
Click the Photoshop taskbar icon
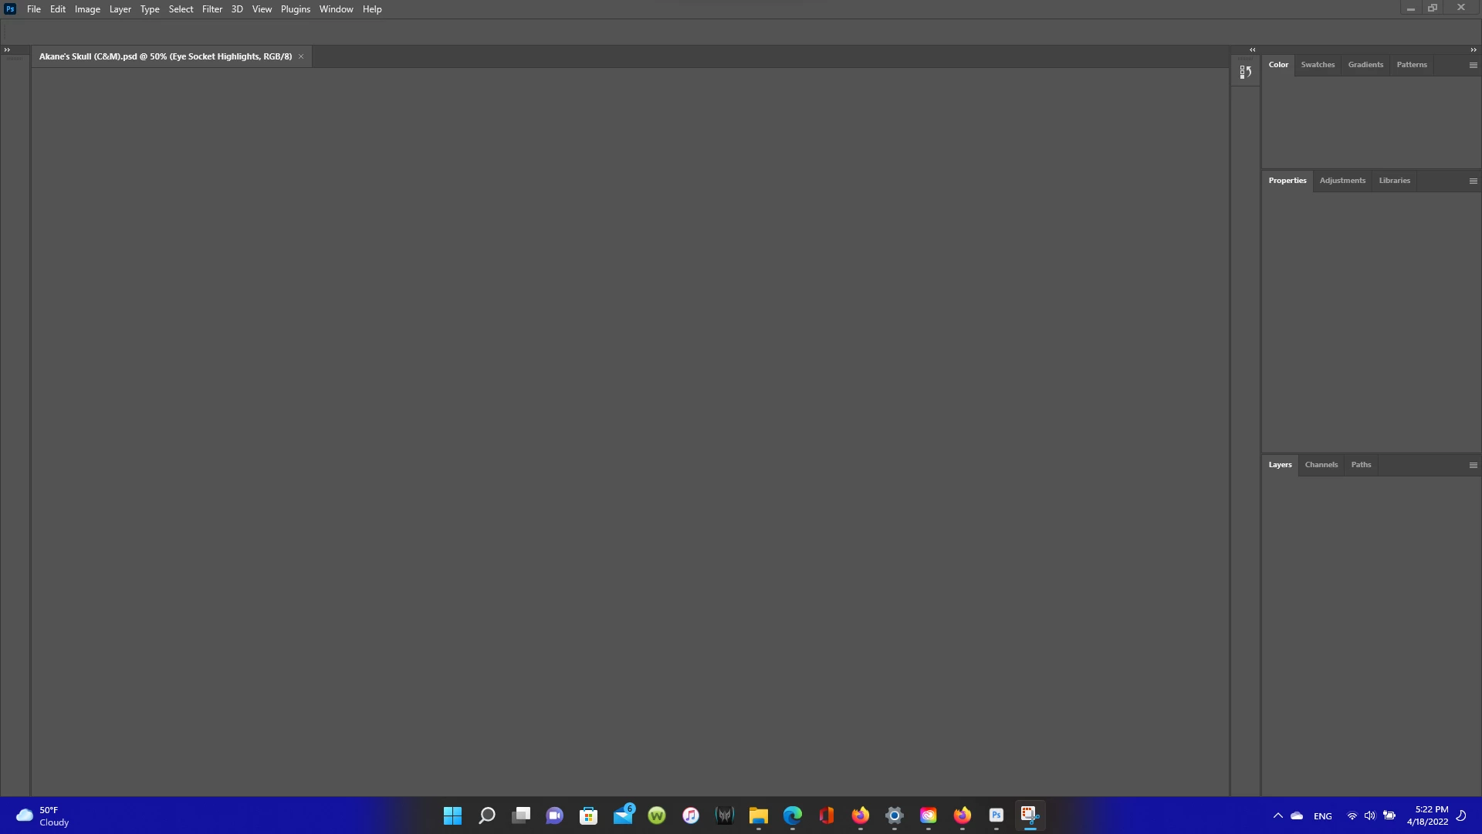996,815
